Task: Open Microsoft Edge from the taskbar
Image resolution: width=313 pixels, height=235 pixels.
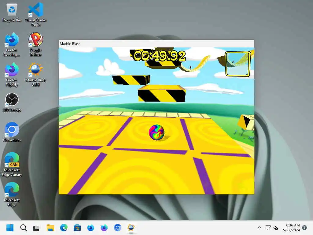Action: [64, 228]
